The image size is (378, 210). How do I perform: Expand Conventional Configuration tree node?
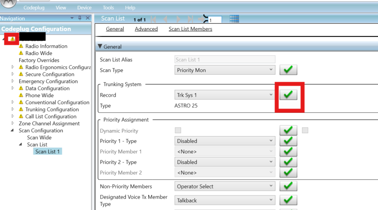[13, 102]
